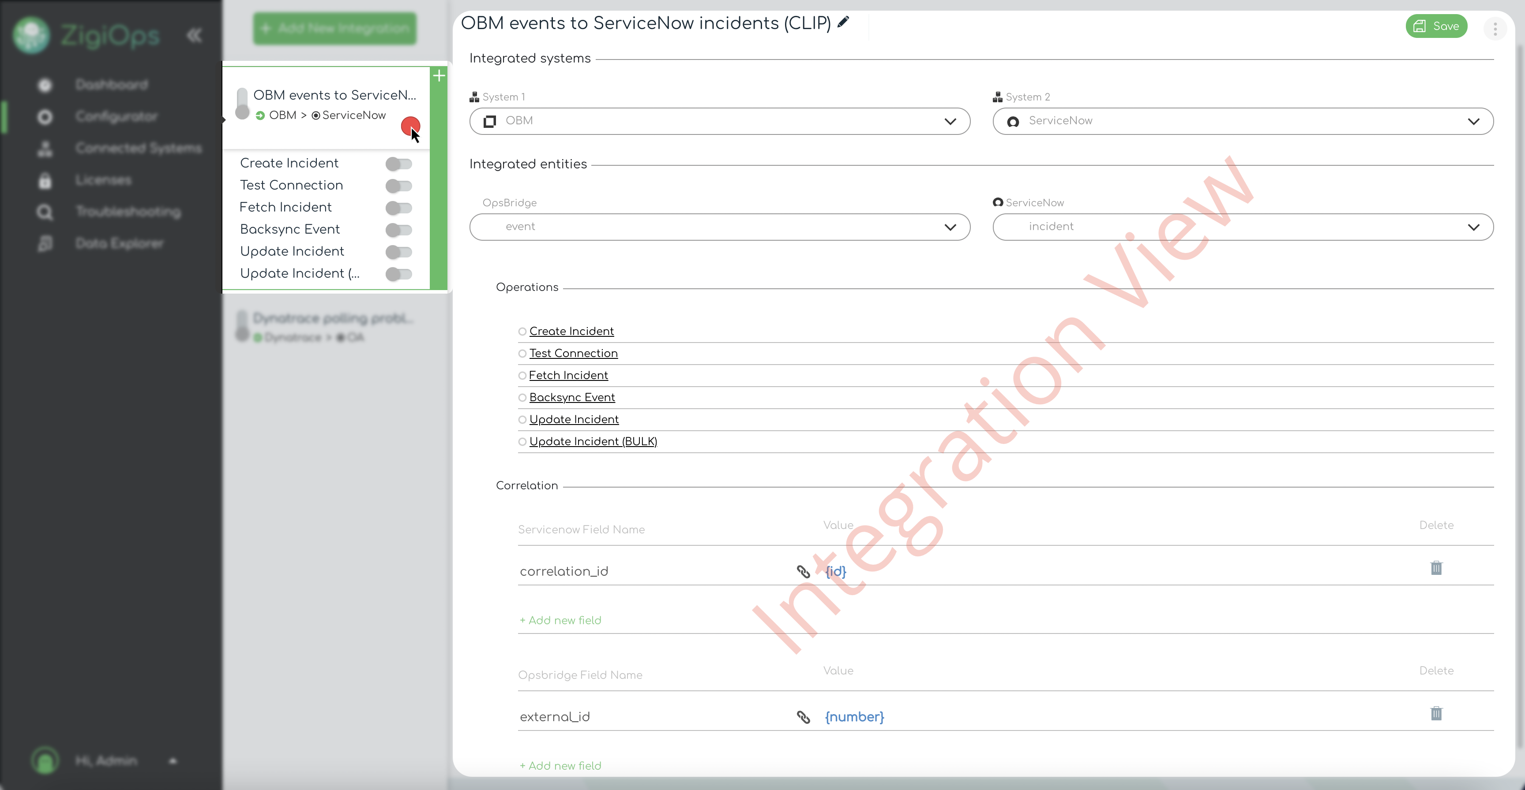Open the ServiceNow incident entity dropdown
1525x790 pixels.
coord(1243,227)
